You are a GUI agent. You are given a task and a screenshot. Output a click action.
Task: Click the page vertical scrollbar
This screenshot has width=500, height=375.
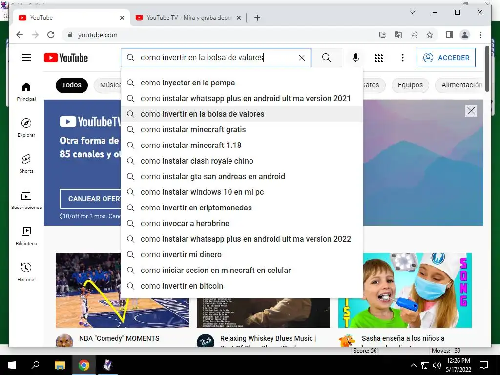pyautogui.click(x=487, y=68)
